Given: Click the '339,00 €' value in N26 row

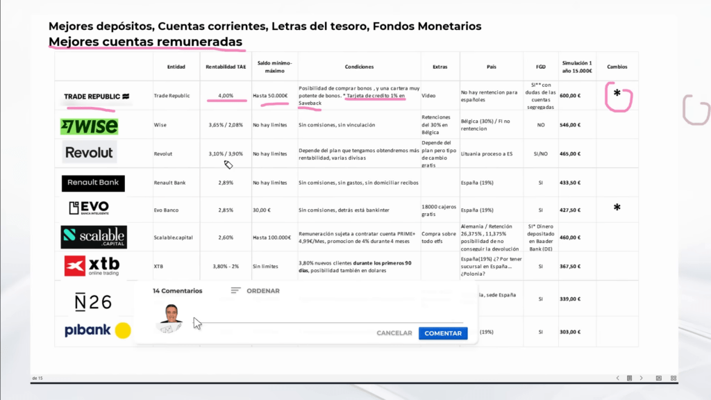Looking at the screenshot, I should pos(570,299).
